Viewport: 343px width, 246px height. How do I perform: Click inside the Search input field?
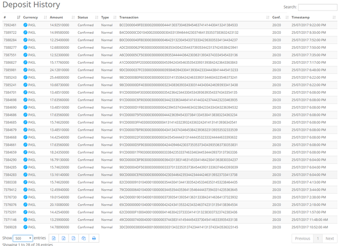(x=318, y=7)
